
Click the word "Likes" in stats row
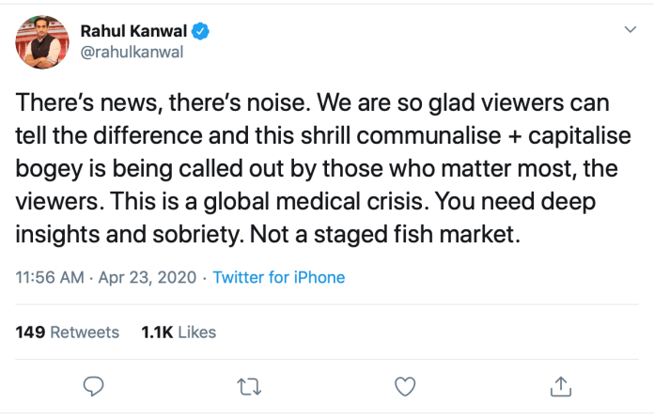196,332
